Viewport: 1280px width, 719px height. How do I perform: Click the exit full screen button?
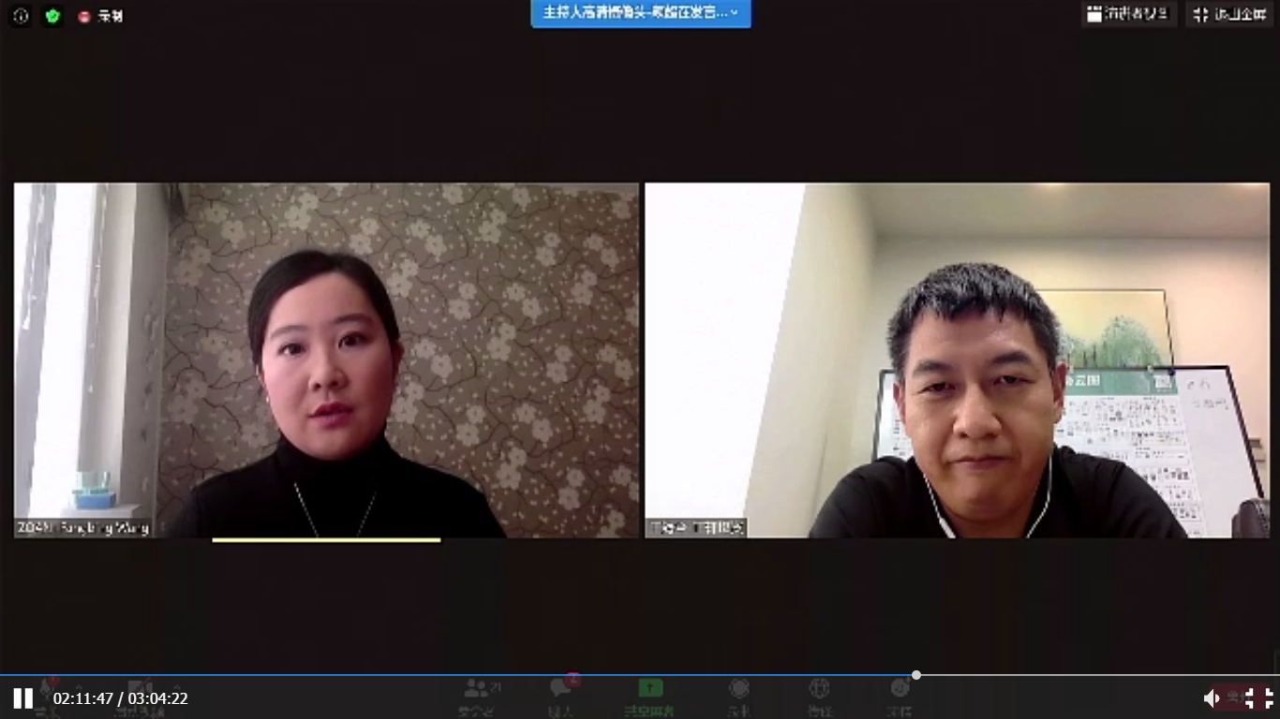coord(1229,14)
